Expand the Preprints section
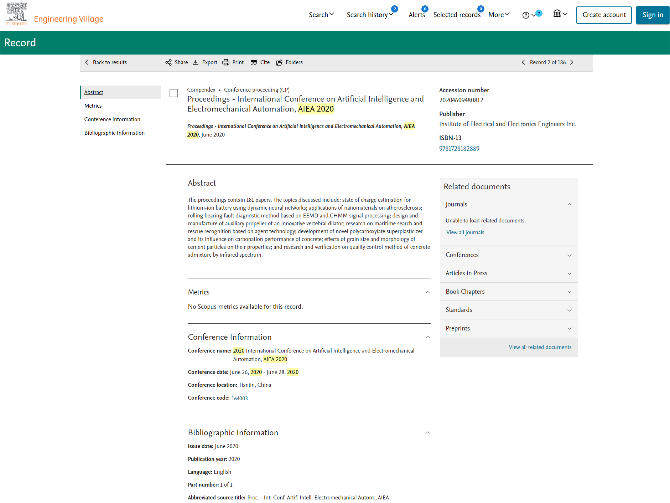The height and width of the screenshot is (503, 670). (x=570, y=329)
